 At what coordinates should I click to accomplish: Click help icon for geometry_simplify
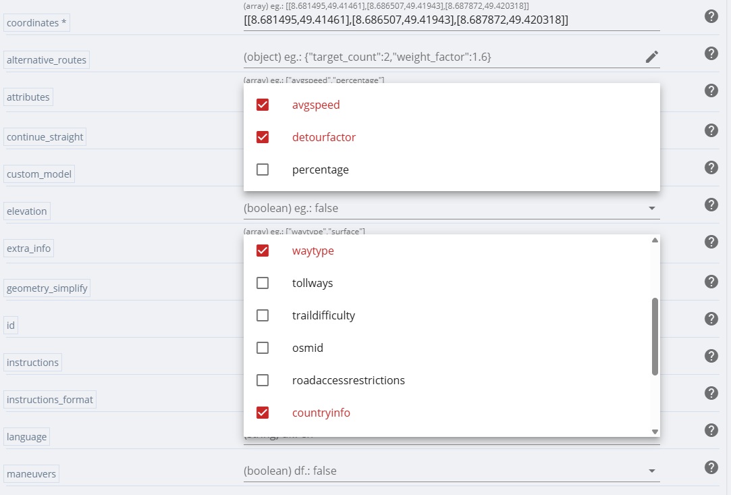tap(711, 282)
